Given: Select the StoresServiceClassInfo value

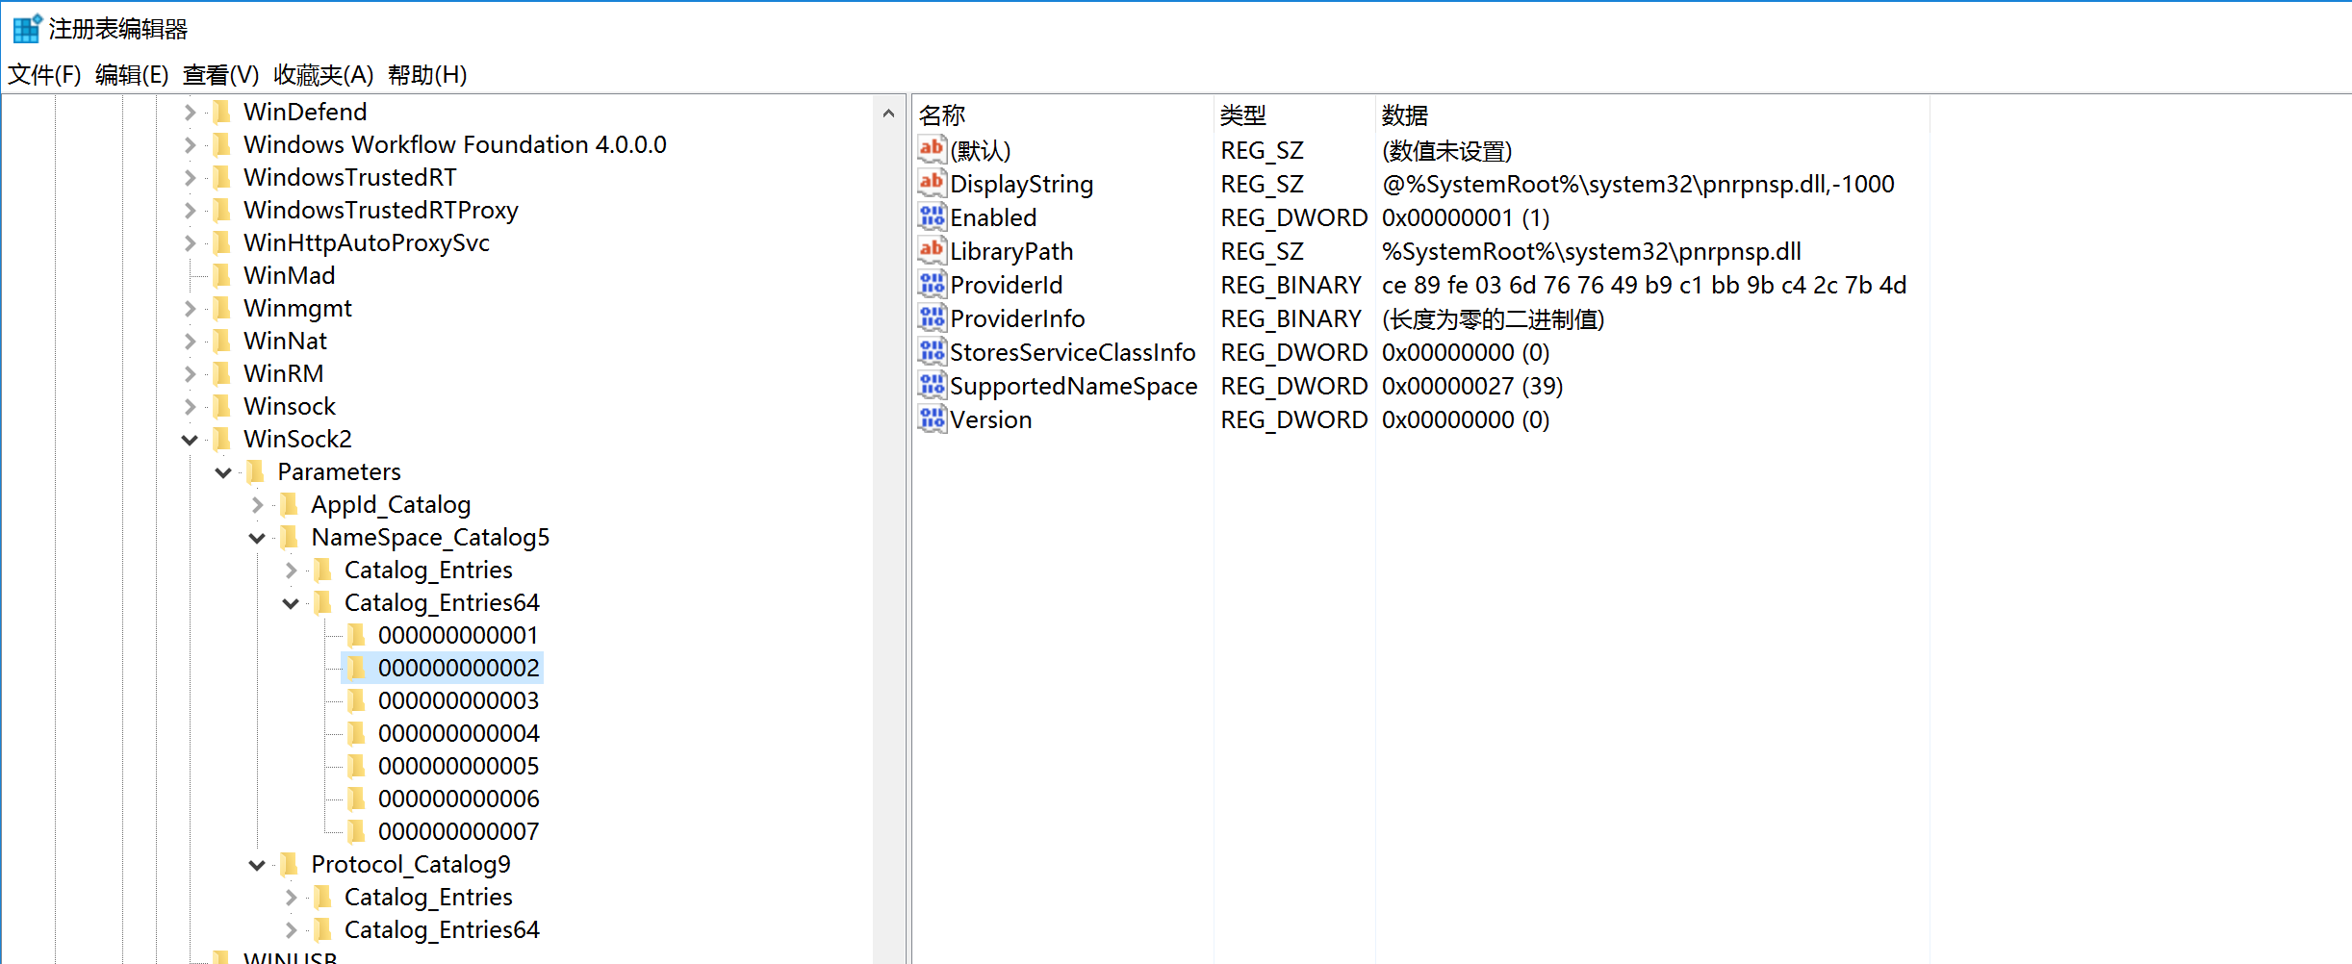Looking at the screenshot, I should coord(1072,352).
